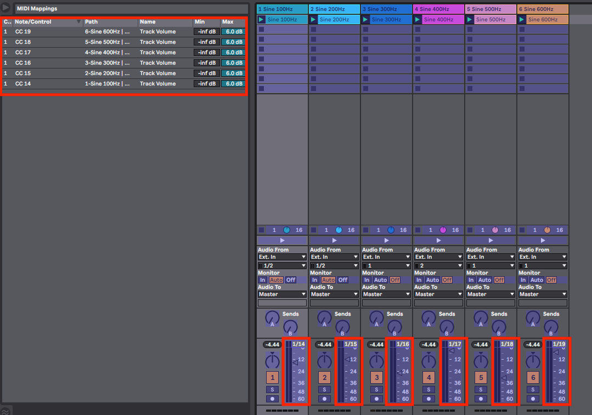Image resolution: width=592 pixels, height=415 pixels.
Task: Set track 1 monitor to In
Action: click(x=262, y=280)
